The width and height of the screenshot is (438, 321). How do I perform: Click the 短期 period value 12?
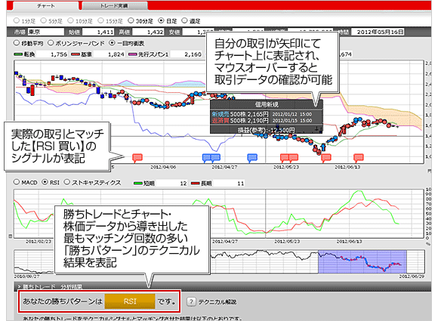point(171,184)
